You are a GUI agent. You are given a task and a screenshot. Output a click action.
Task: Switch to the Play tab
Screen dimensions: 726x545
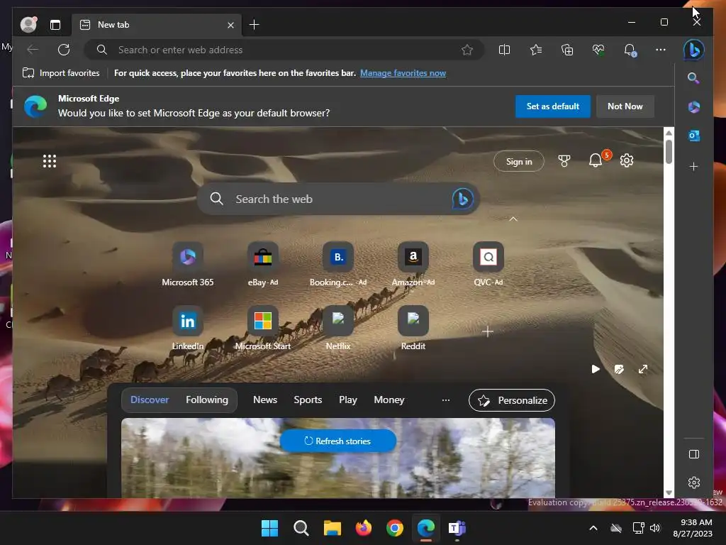point(347,400)
